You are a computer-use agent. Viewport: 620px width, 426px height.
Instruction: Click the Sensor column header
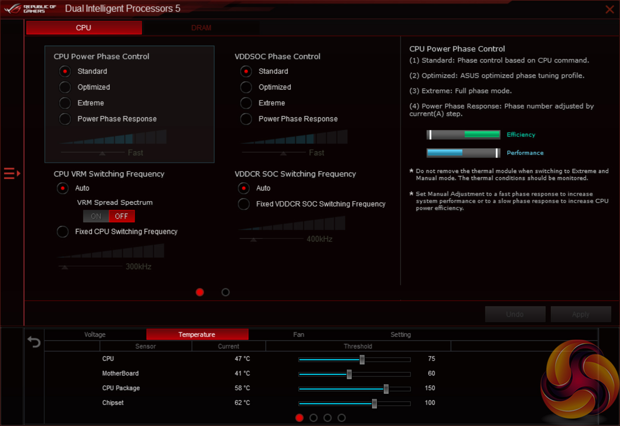pos(146,346)
